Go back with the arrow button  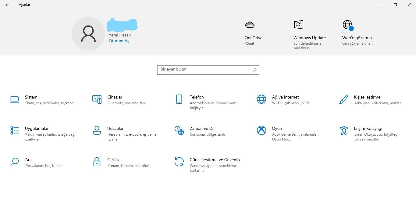(7, 5)
